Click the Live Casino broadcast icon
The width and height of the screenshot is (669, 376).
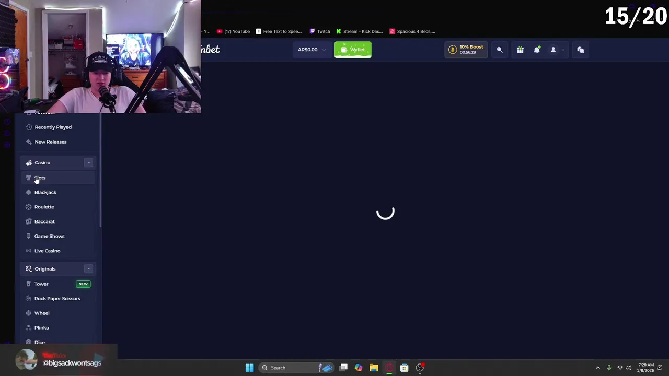tap(29, 251)
